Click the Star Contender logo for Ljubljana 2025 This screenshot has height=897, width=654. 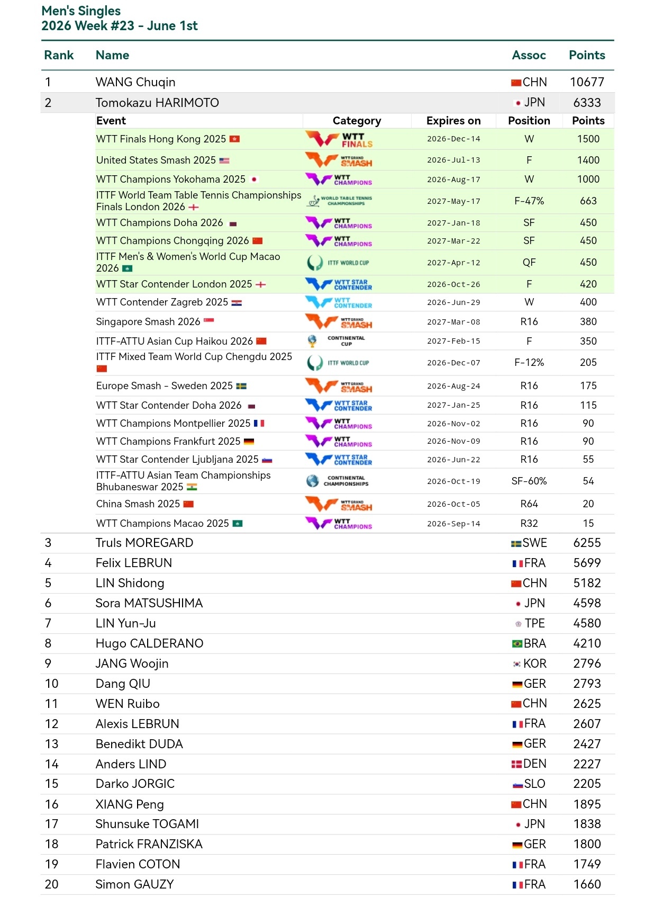click(339, 459)
